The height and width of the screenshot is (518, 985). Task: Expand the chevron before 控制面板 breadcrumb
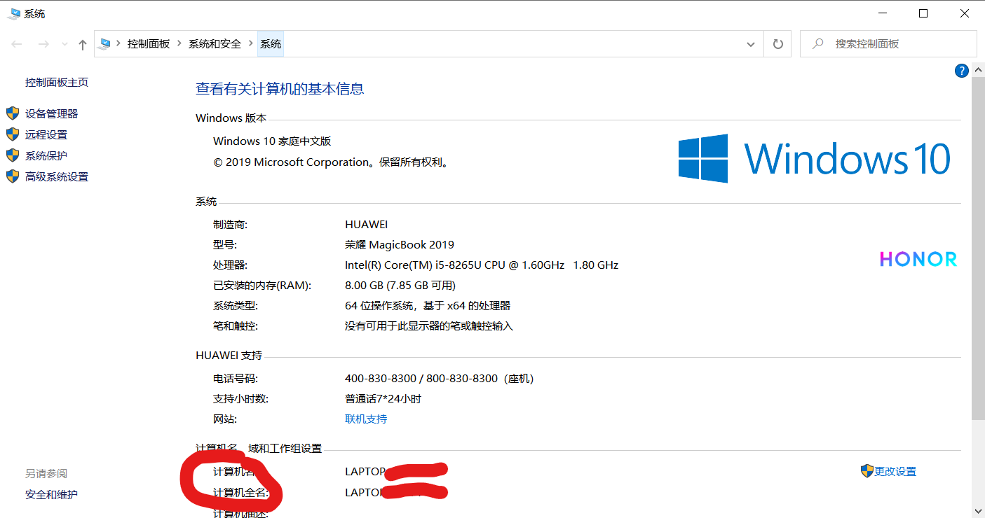pyautogui.click(x=118, y=43)
